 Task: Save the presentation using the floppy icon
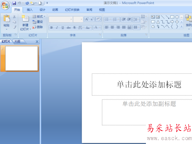14,3
